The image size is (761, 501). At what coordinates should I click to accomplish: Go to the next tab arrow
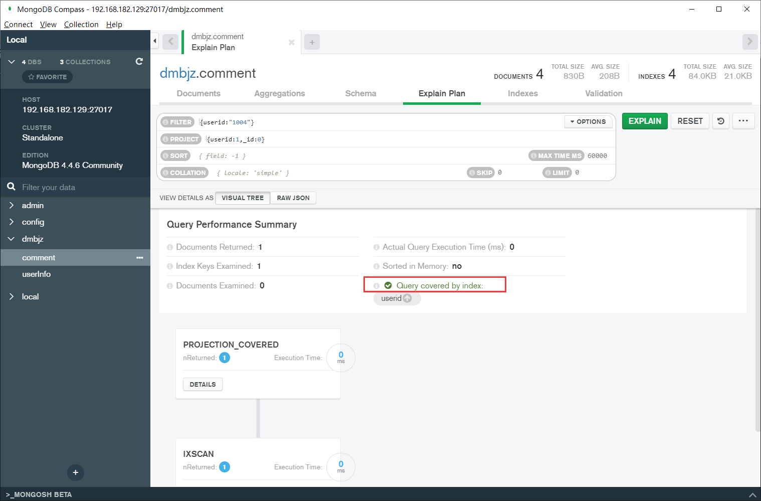pyautogui.click(x=749, y=42)
